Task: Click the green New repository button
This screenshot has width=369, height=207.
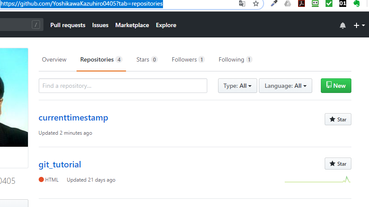Action: point(336,86)
